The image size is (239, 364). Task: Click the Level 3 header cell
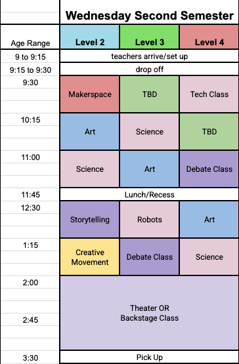pyautogui.click(x=150, y=37)
